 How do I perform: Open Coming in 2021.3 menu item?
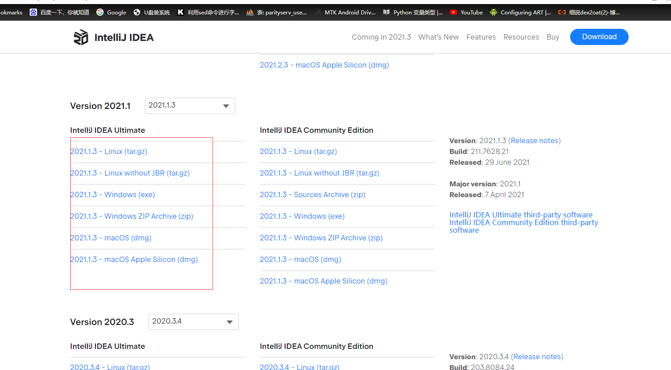381,37
